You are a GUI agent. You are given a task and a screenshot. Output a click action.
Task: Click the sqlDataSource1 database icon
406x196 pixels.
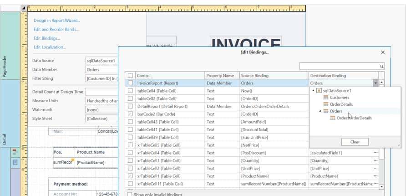coord(319,91)
